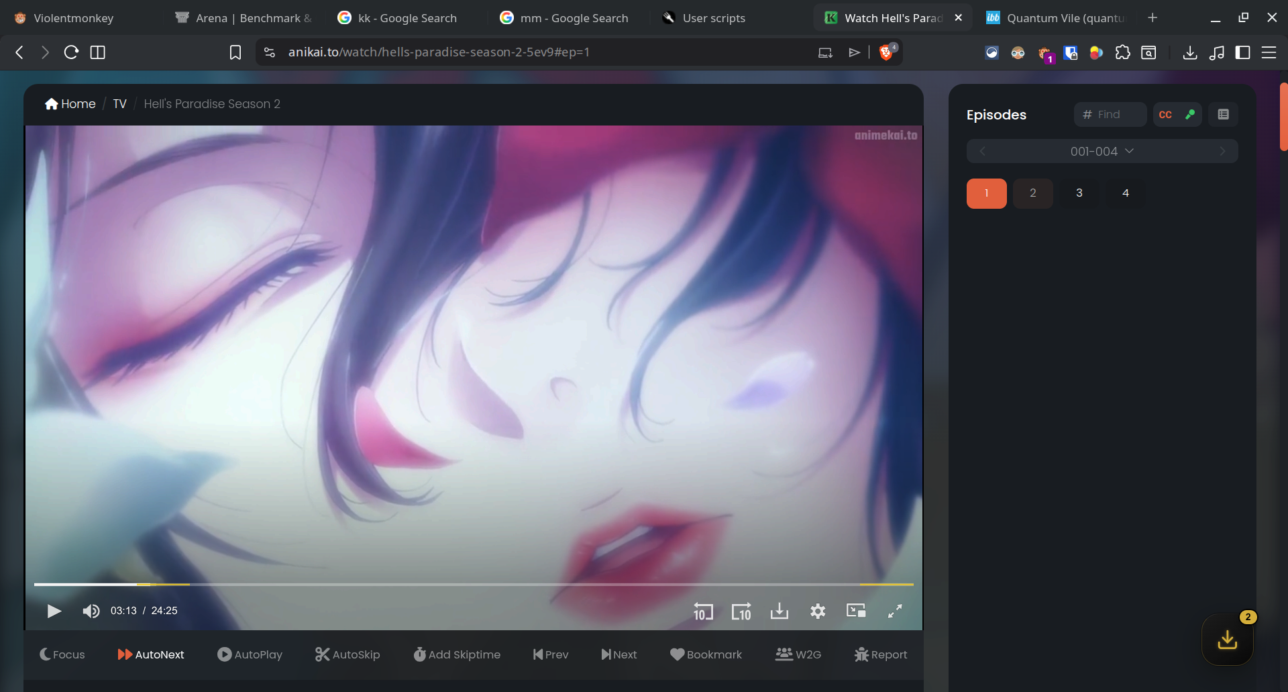
Task: Go to Next episode
Action: (619, 654)
